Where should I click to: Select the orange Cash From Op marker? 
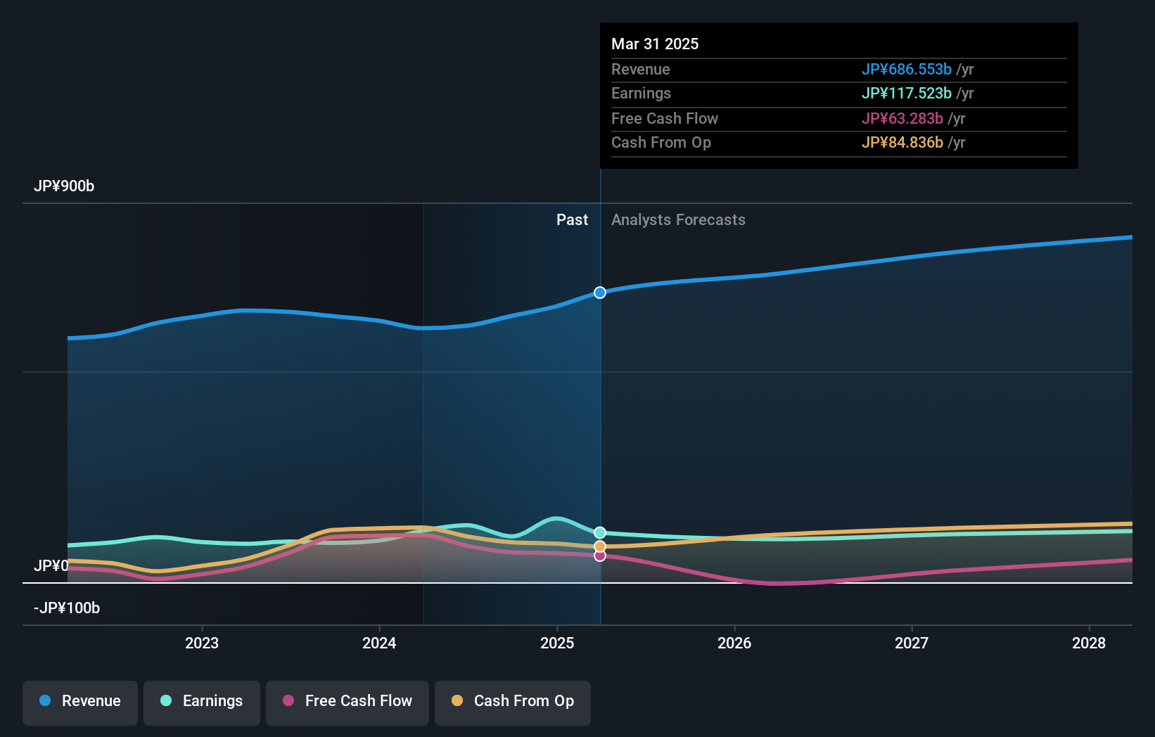coord(599,546)
